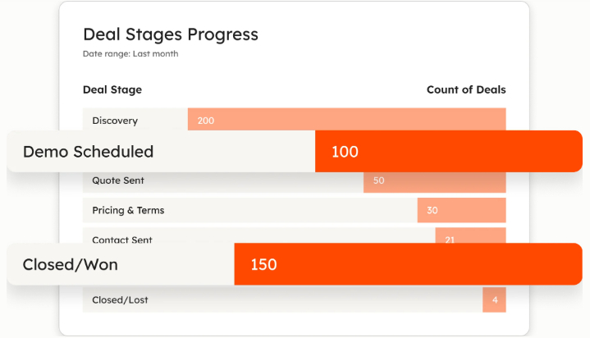590x338 pixels.
Task: Select the Demo Scheduled stage label
Action: point(88,152)
